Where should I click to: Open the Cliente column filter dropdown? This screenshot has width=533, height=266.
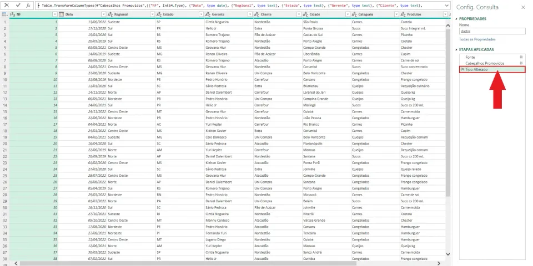click(x=299, y=14)
